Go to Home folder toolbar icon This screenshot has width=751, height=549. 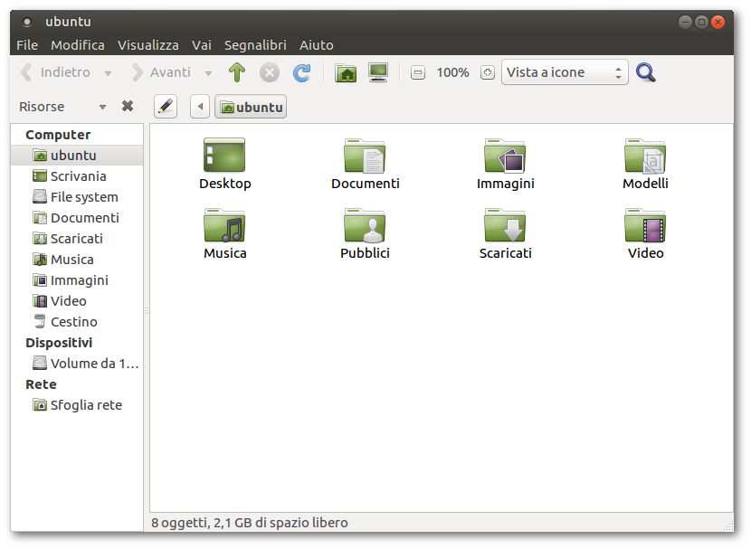(x=346, y=72)
